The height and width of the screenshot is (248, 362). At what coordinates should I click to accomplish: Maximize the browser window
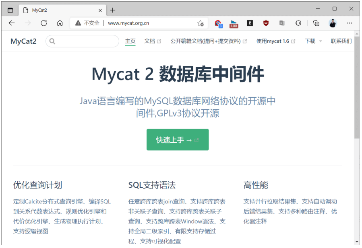335,9
